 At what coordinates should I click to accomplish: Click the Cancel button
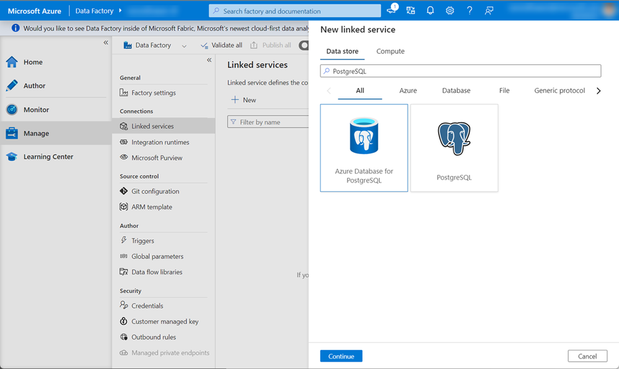pos(587,356)
